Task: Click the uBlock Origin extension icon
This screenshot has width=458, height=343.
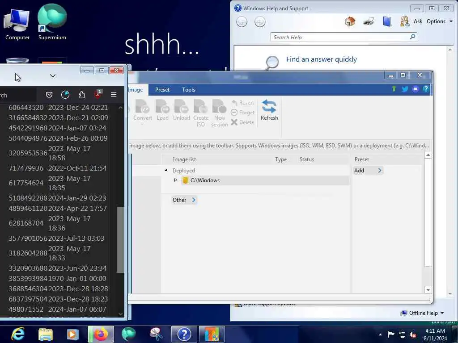Action: pos(98,94)
